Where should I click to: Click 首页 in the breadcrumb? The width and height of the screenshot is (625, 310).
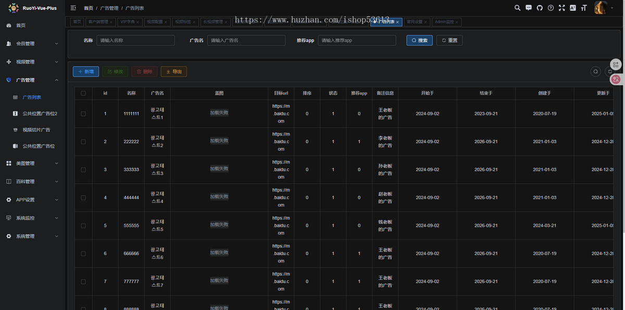[x=89, y=8]
